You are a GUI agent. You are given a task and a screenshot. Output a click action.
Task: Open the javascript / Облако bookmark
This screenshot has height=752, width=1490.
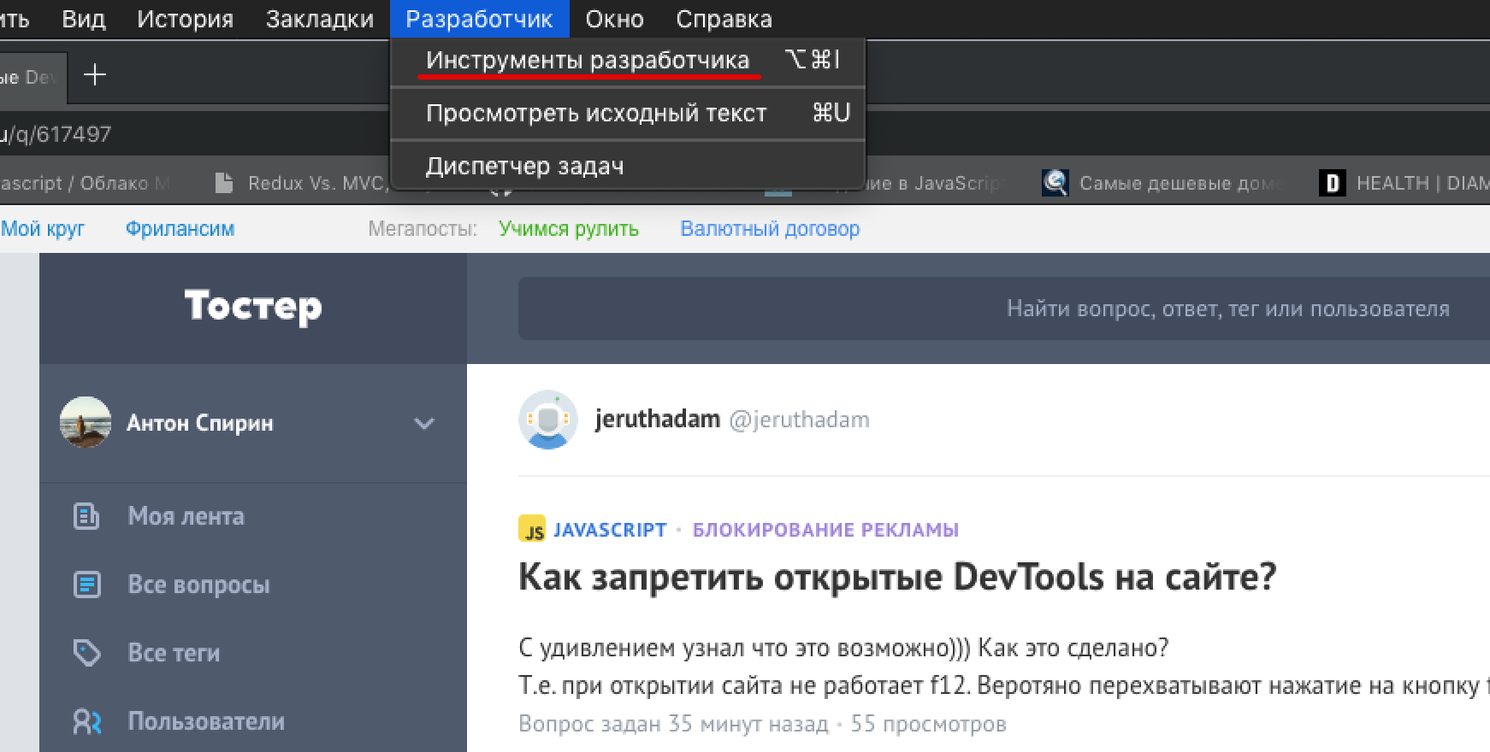coord(86,183)
